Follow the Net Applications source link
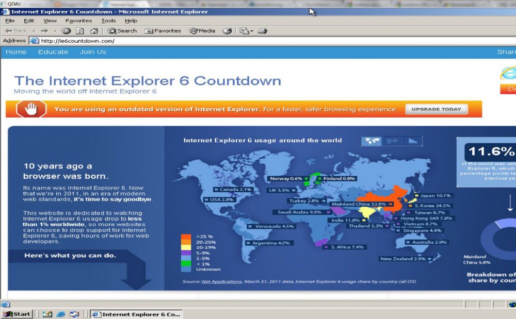The image size is (516, 319). coord(221,281)
